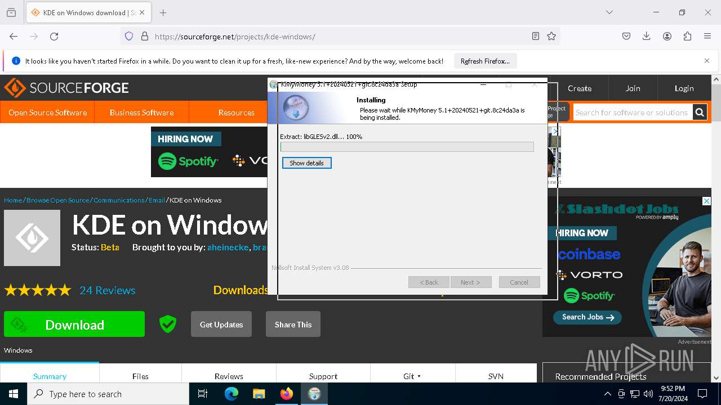The image size is (721, 405).
Task: Dismiss the Firefox notification bar
Action: 707,61
